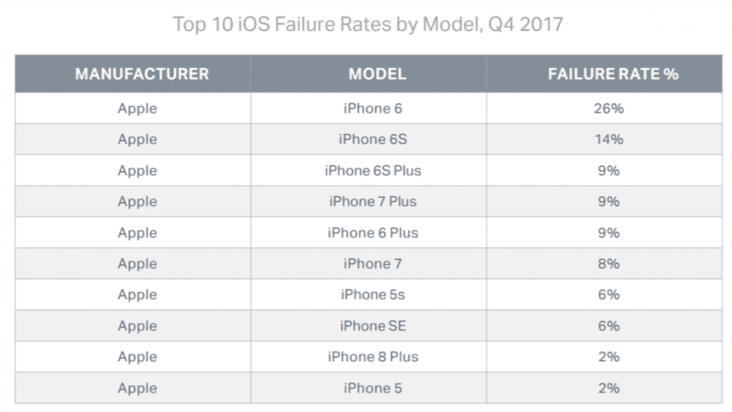Select the iPhone 5 model cell

pos(373,388)
